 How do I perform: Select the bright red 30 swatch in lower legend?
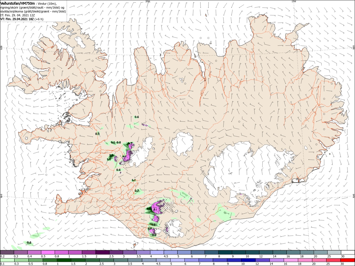(348, 260)
